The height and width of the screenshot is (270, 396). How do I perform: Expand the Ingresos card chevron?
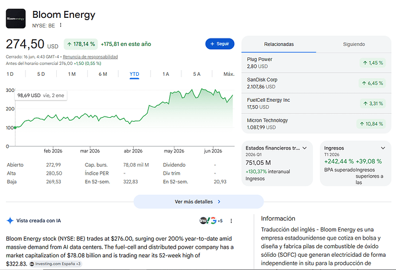pyautogui.click(x=383, y=148)
